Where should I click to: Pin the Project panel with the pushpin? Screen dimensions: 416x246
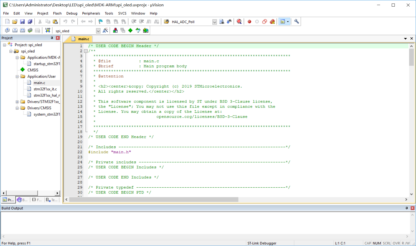pyautogui.click(x=52, y=38)
